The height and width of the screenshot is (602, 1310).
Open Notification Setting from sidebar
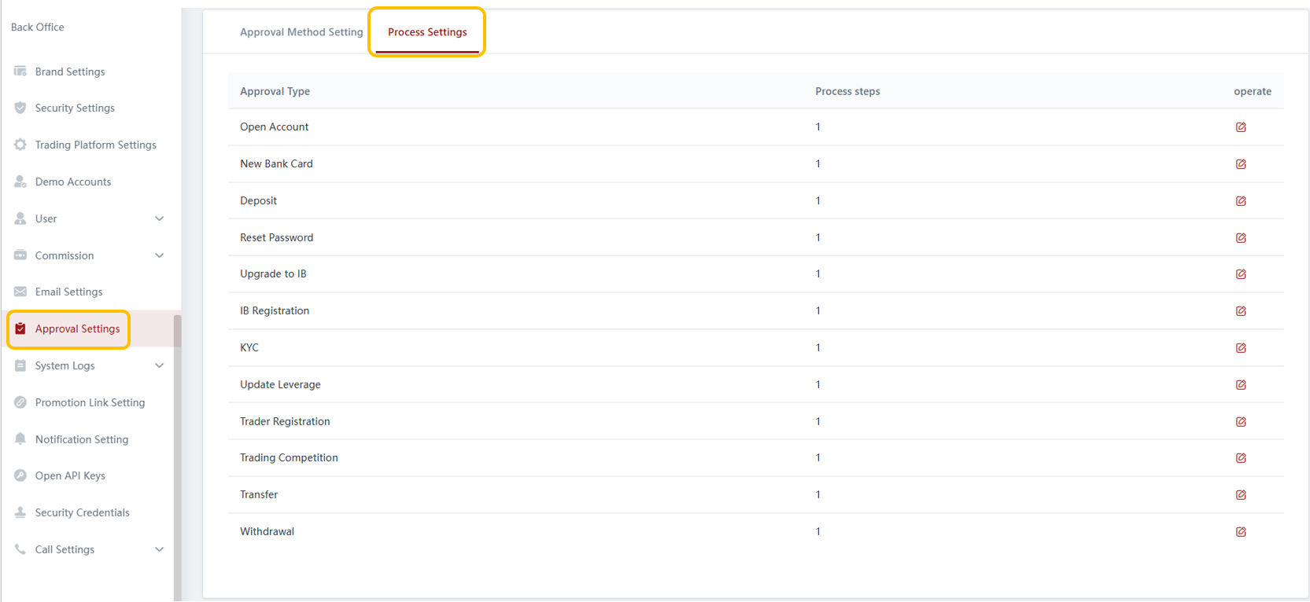point(81,439)
